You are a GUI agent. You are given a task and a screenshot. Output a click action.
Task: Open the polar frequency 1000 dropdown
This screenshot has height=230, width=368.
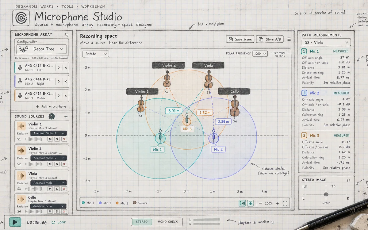[x=260, y=54]
